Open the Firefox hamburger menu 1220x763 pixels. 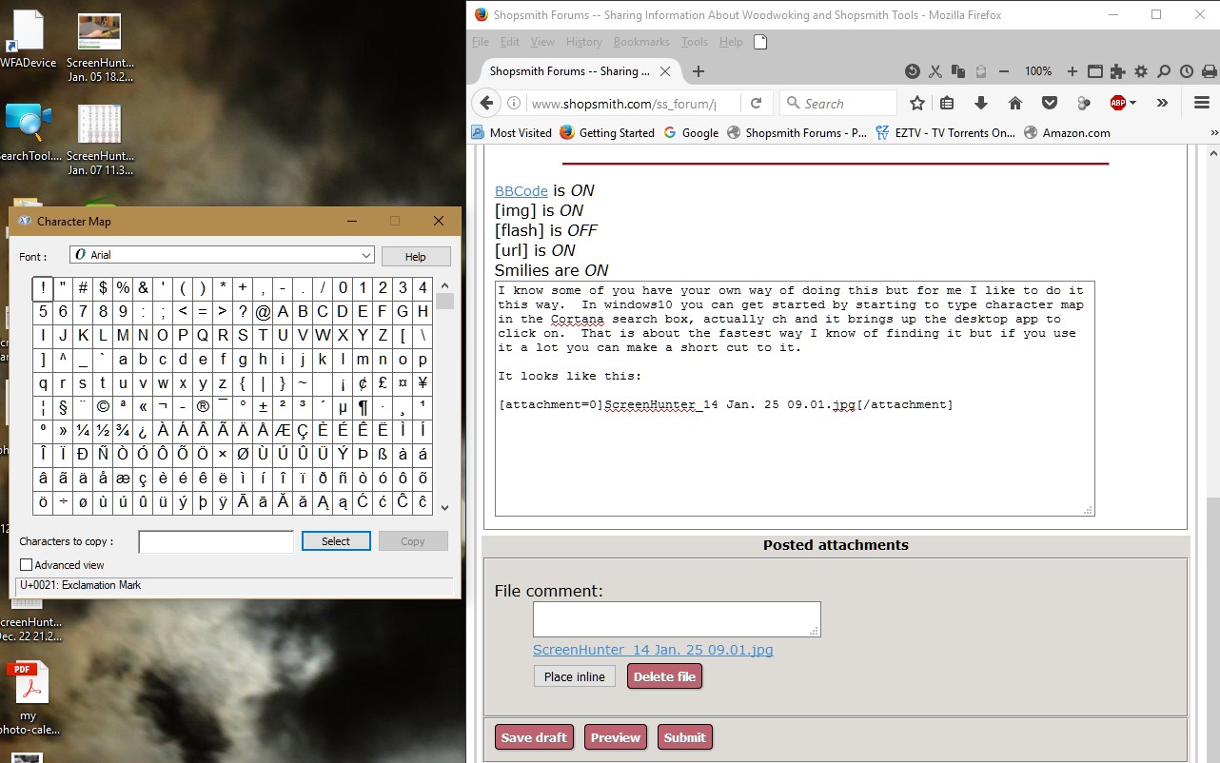click(x=1201, y=103)
